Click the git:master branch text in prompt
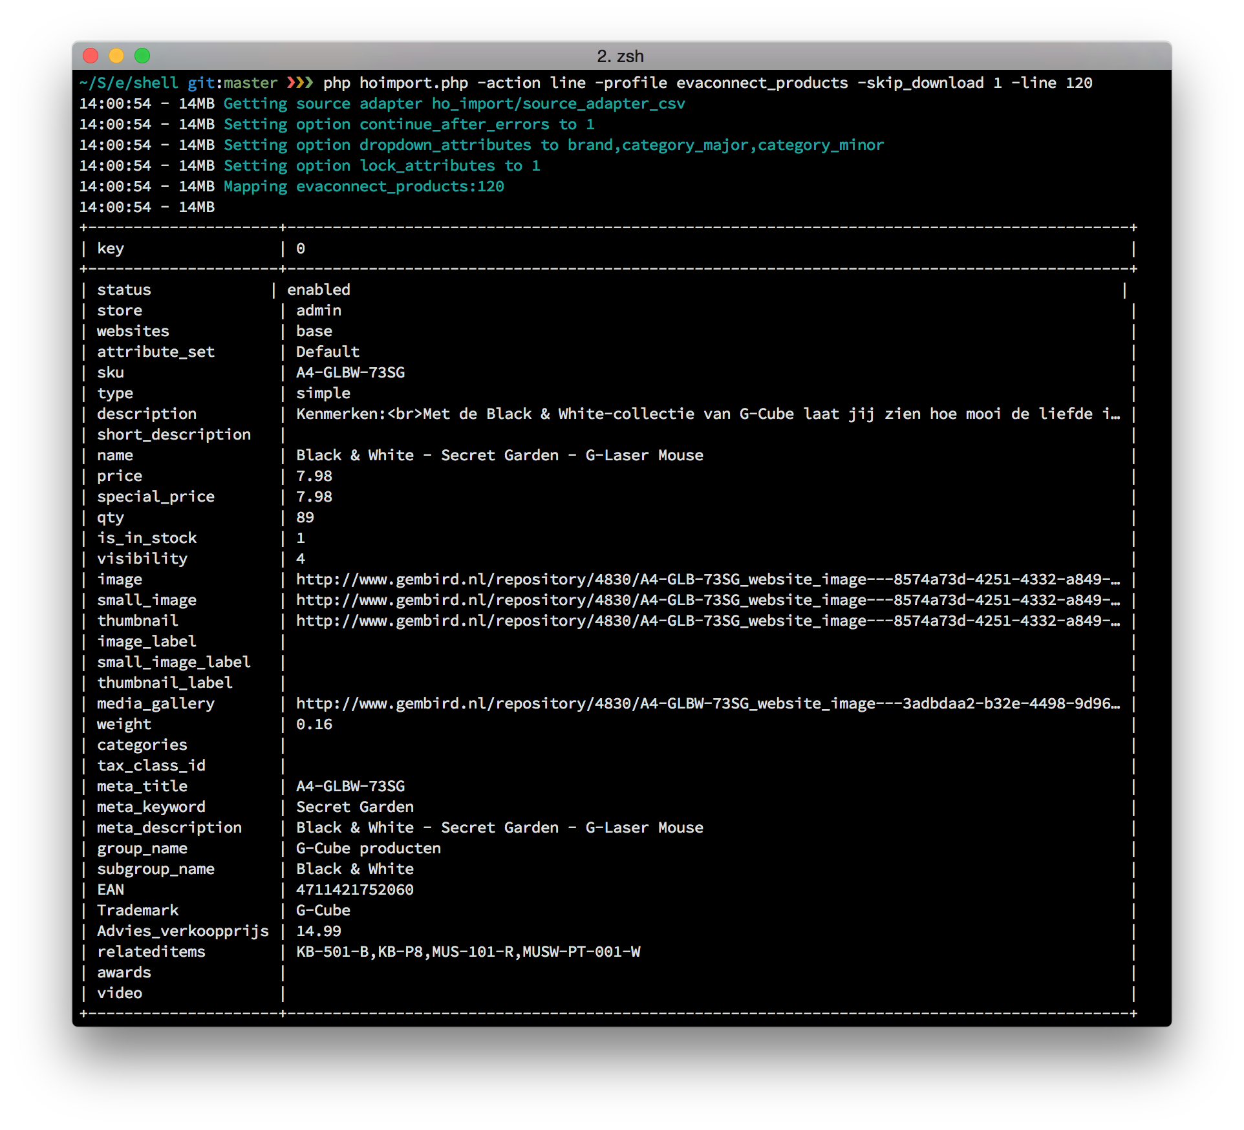Viewport: 1244px width, 1130px height. [x=232, y=83]
